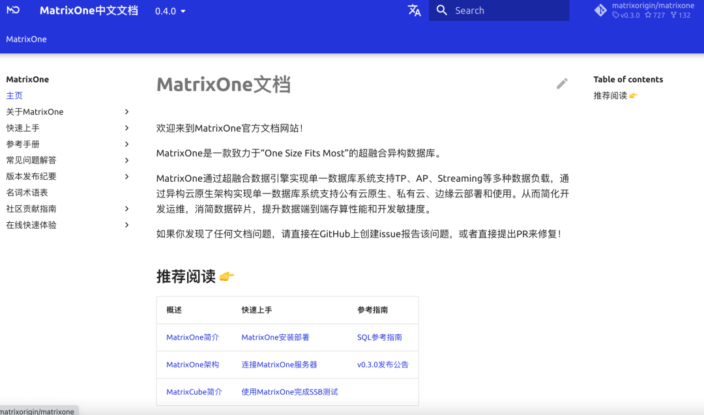Open the MatrixOne架构 link
Screen dimensions: 704x415
pos(192,365)
